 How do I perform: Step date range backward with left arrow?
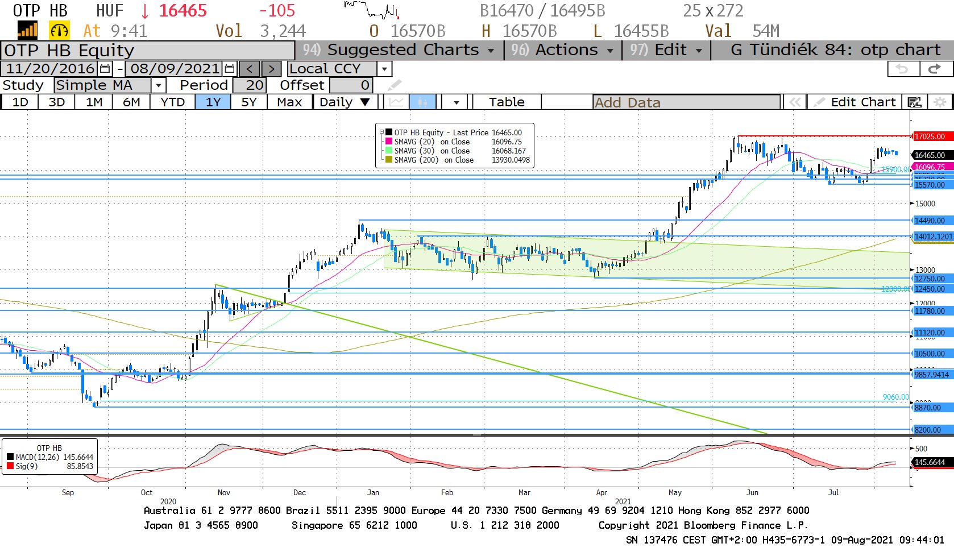pos(250,69)
